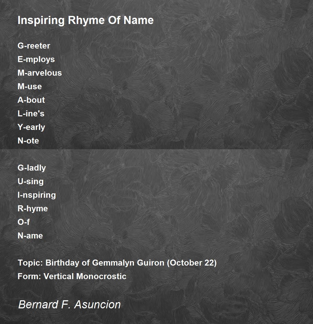Click the Form: Vertical Monocrostic line
This screenshot has height=324, width=313.
tap(72, 276)
